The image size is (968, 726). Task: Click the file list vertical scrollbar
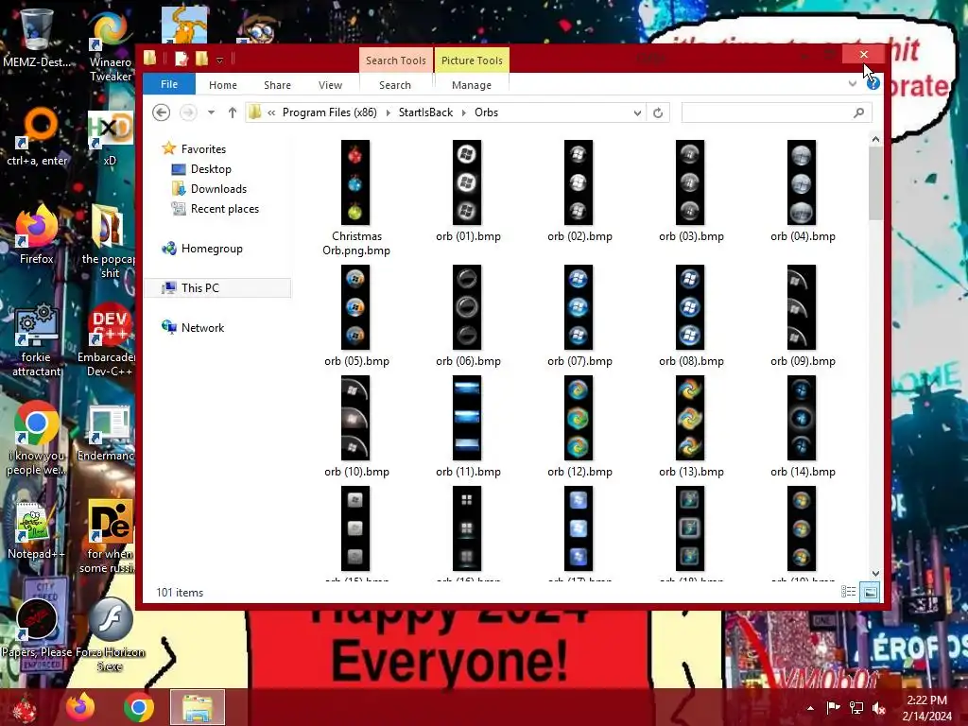tap(875, 184)
